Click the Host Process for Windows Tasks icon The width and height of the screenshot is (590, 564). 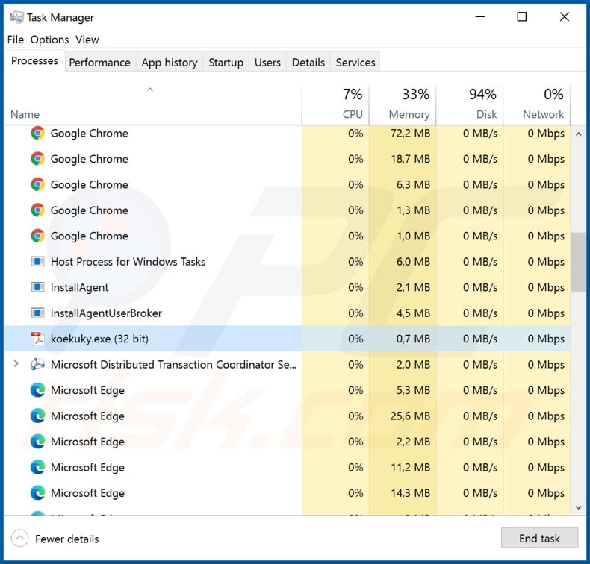tap(37, 262)
